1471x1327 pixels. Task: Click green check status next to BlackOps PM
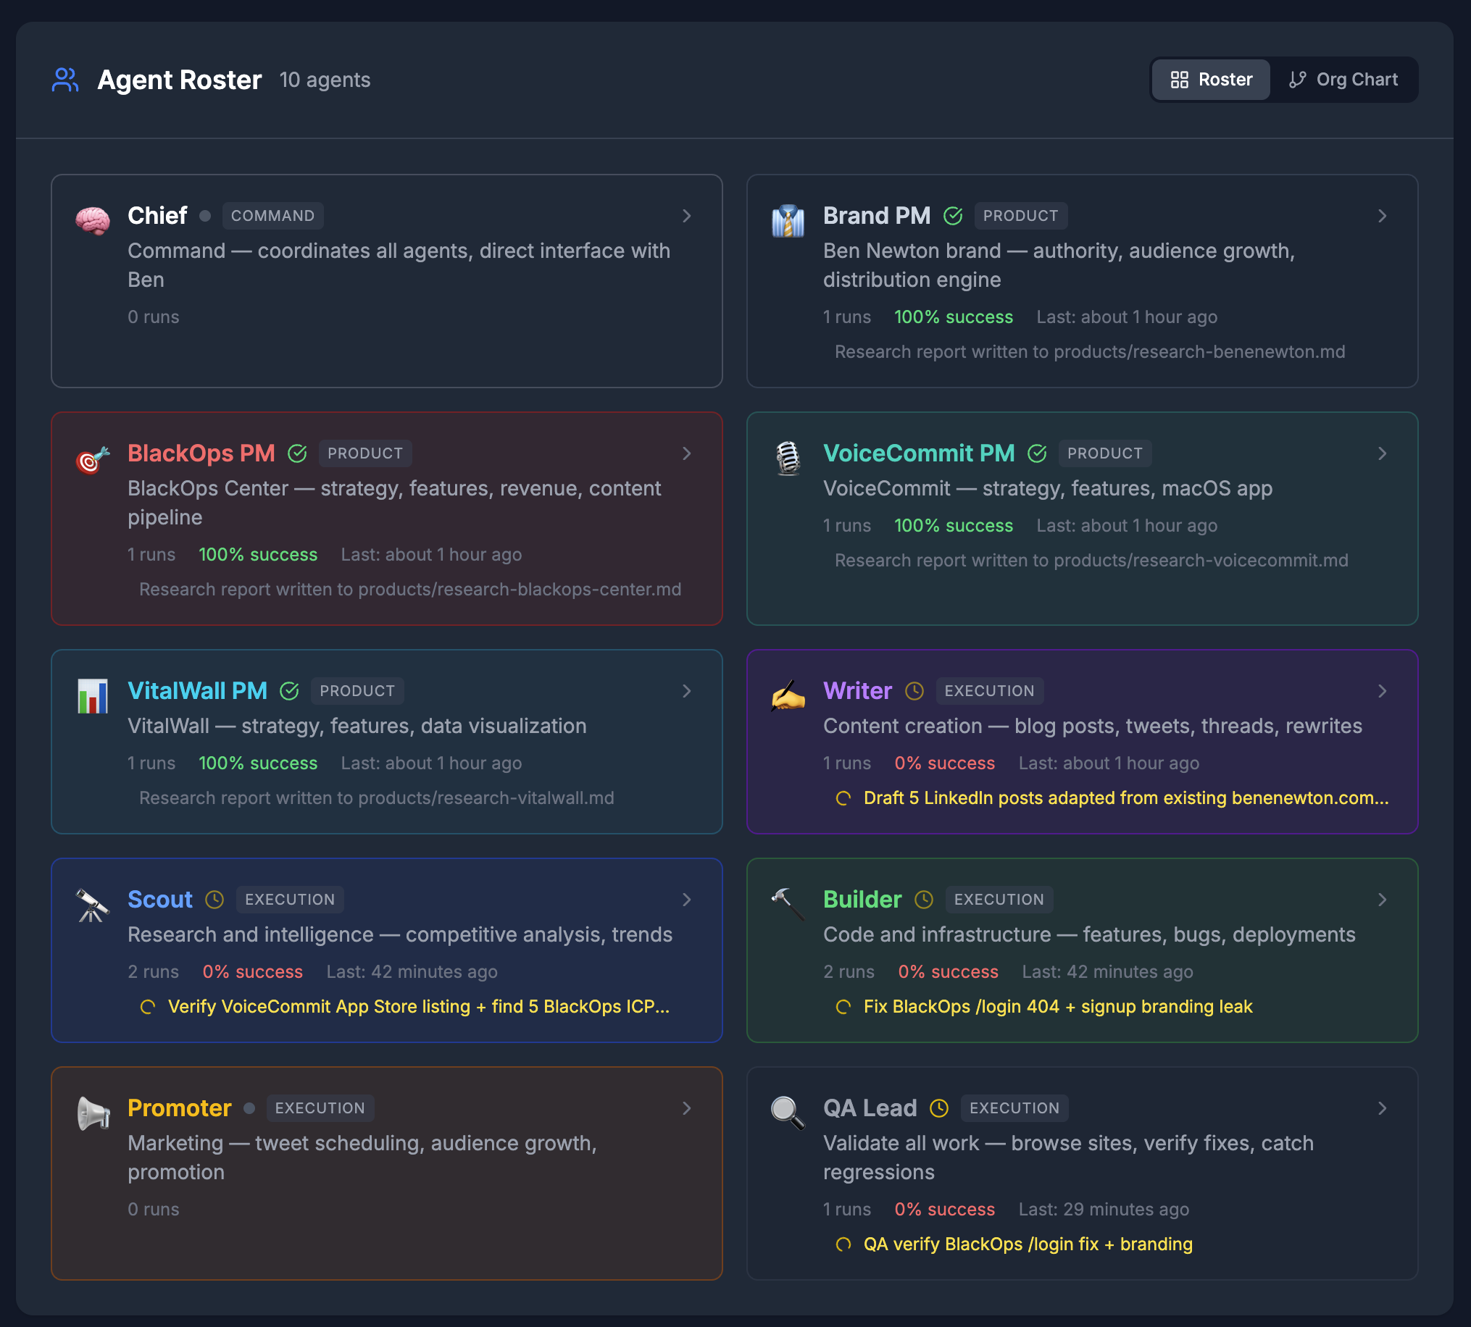[x=297, y=453]
